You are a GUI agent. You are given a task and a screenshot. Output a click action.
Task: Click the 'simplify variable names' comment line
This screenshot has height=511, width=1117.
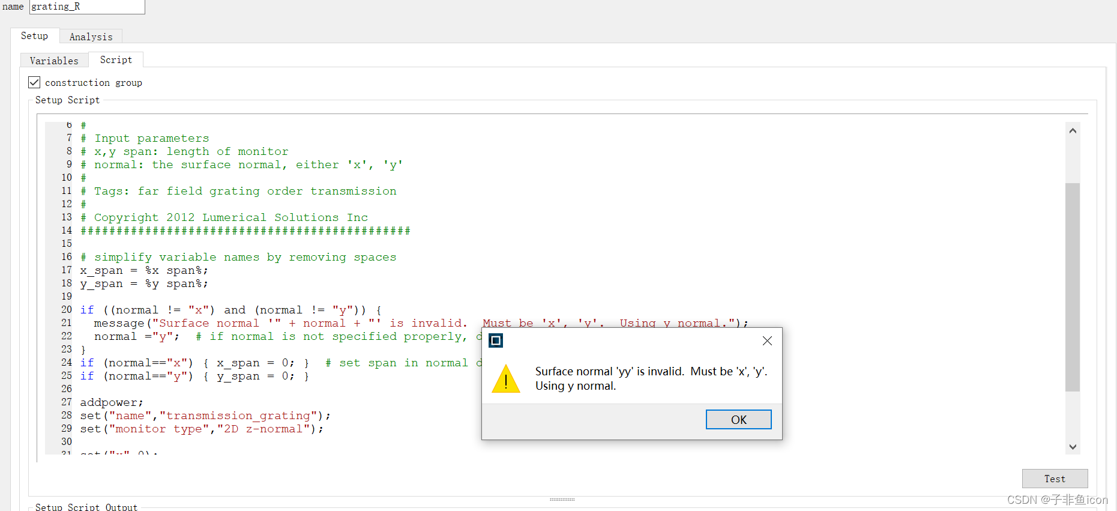click(x=238, y=257)
